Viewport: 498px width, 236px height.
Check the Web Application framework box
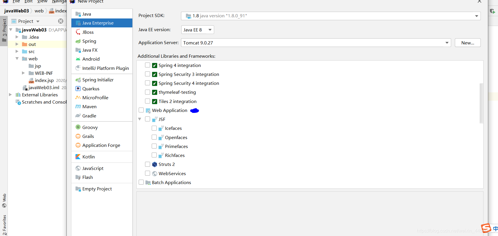coord(141,110)
